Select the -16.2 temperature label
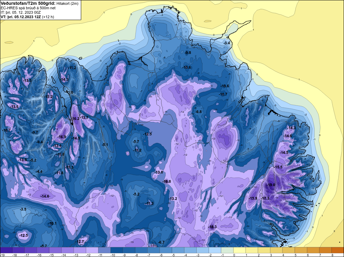Viewport: 344px width, 257px height. pyautogui.click(x=75, y=119)
